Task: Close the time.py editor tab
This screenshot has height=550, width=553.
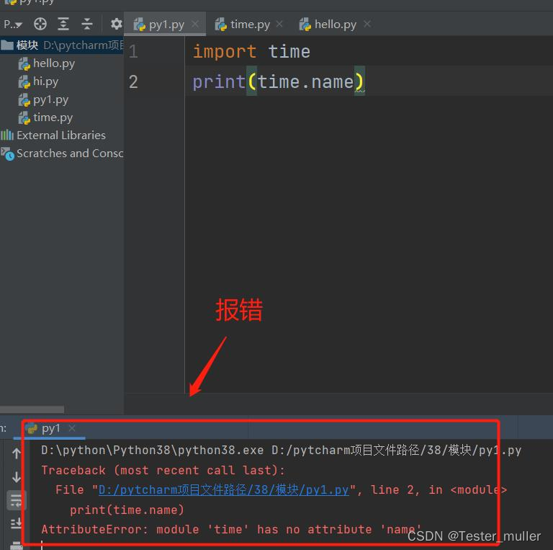Action: click(x=279, y=24)
